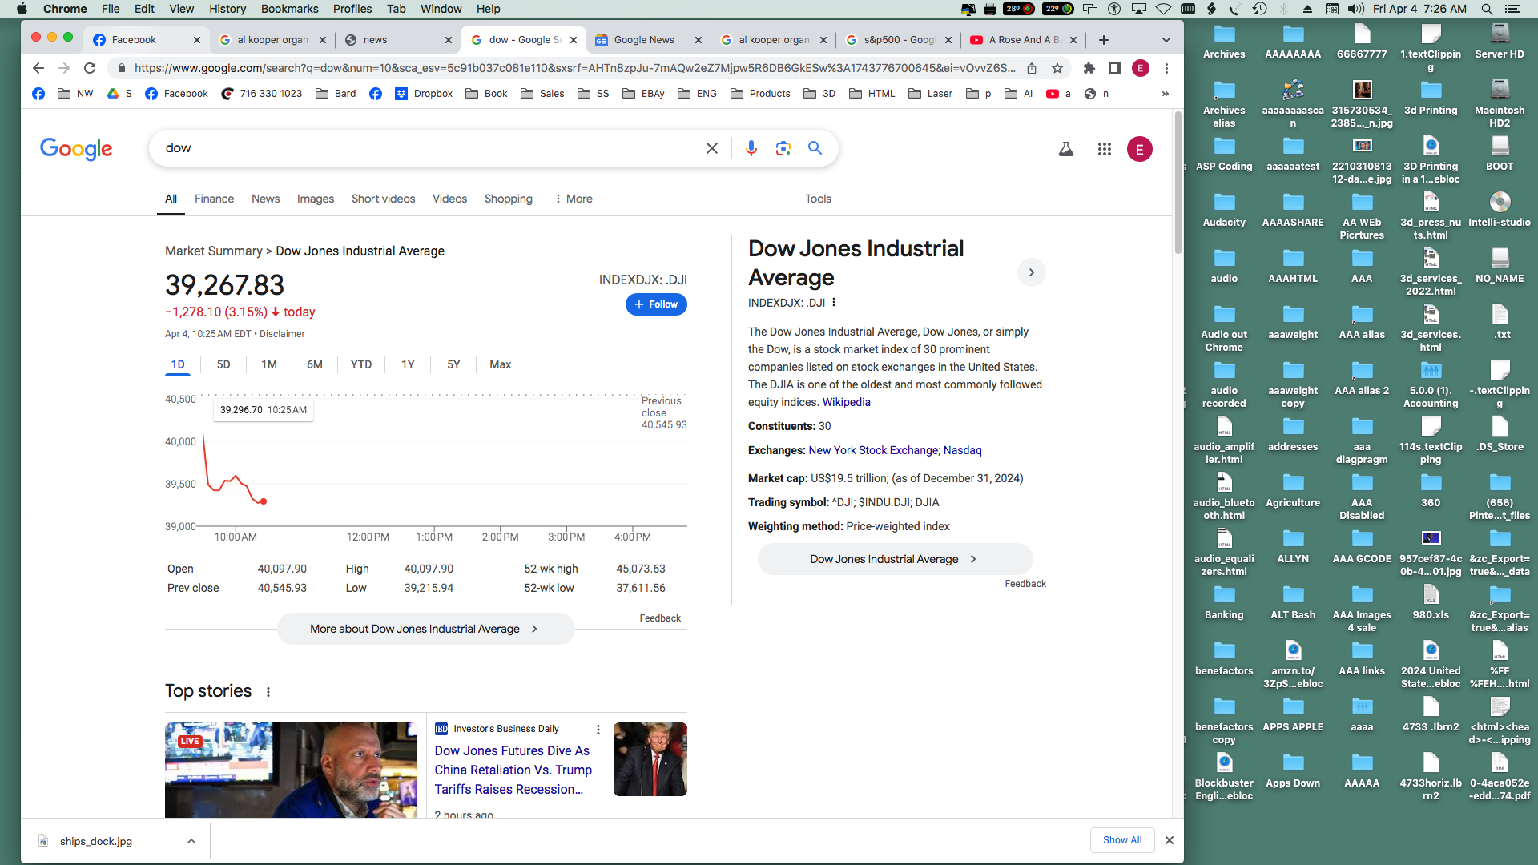Screen dimensions: 1538x865
Task: Switch to the Finance search tab
Action: [x=214, y=199]
